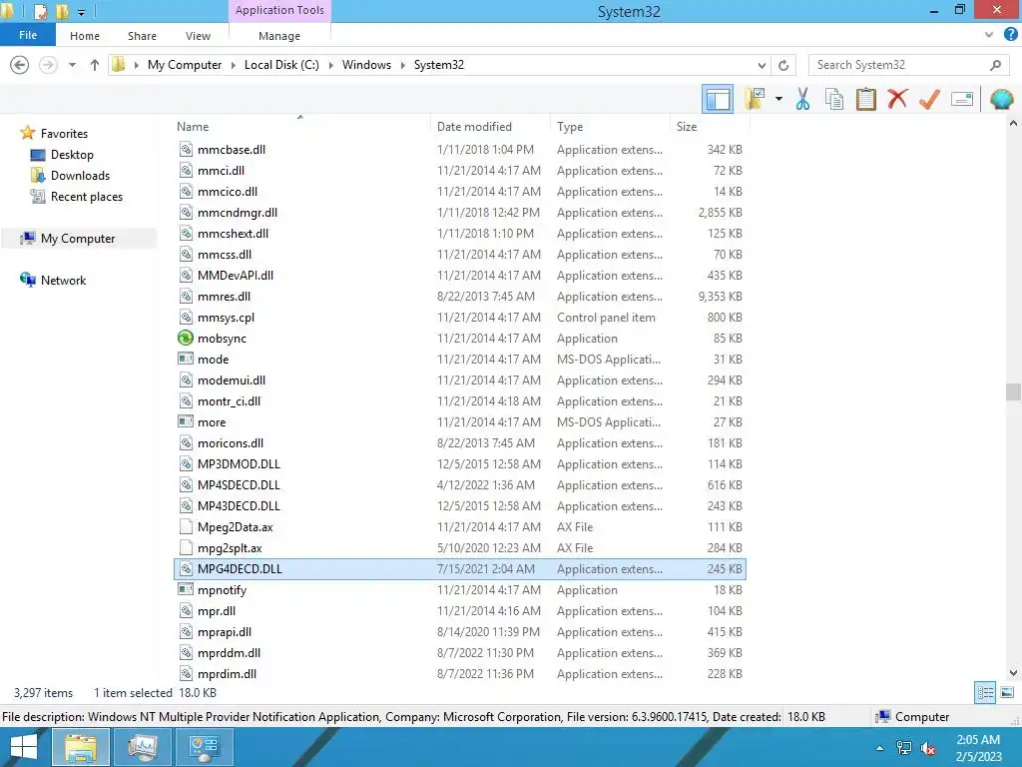Image resolution: width=1022 pixels, height=767 pixels.
Task: Open Help with the blue question icon
Action: coord(1011,35)
